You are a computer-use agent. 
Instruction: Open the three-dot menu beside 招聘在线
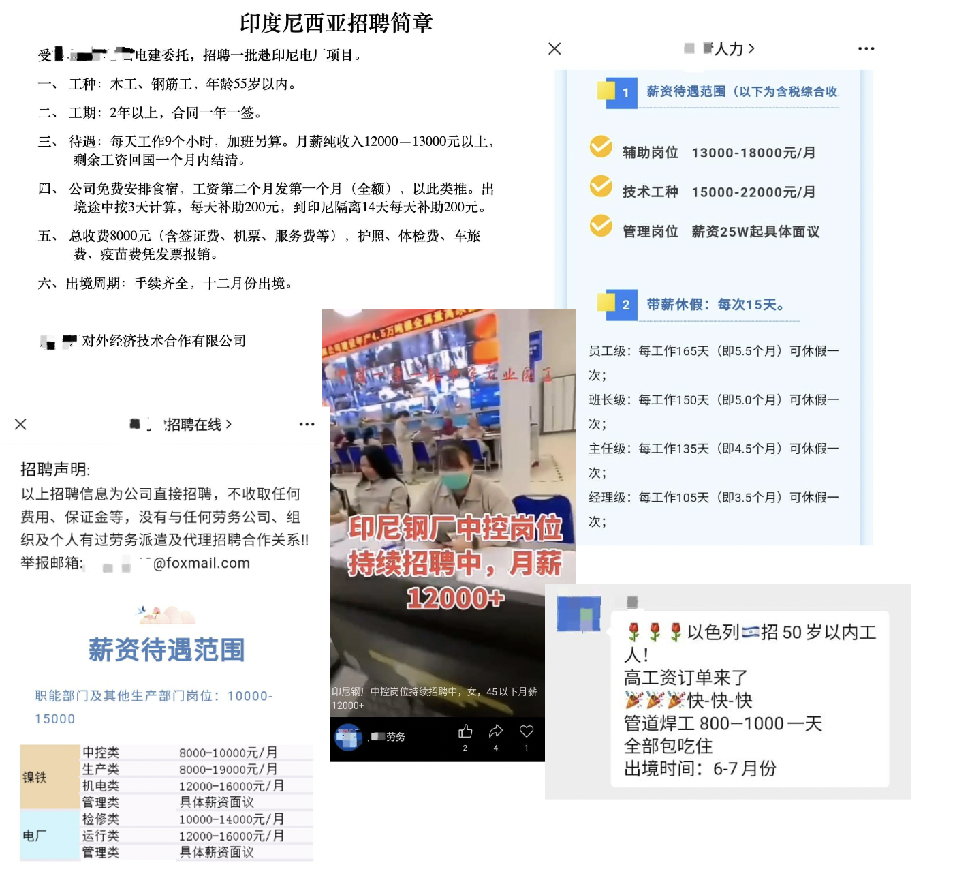(307, 424)
